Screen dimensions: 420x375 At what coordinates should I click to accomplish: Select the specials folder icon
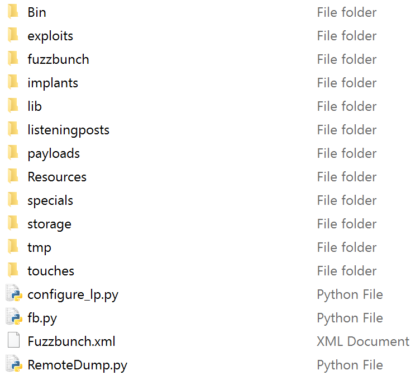[13, 200]
